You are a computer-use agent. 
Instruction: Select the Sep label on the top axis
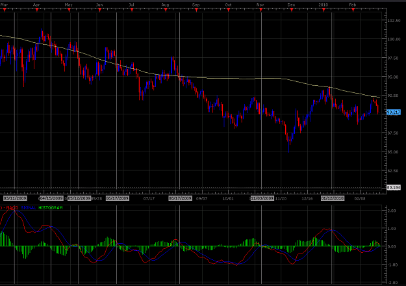(x=196, y=5)
